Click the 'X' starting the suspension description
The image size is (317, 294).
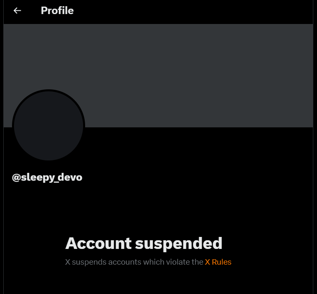click(68, 262)
